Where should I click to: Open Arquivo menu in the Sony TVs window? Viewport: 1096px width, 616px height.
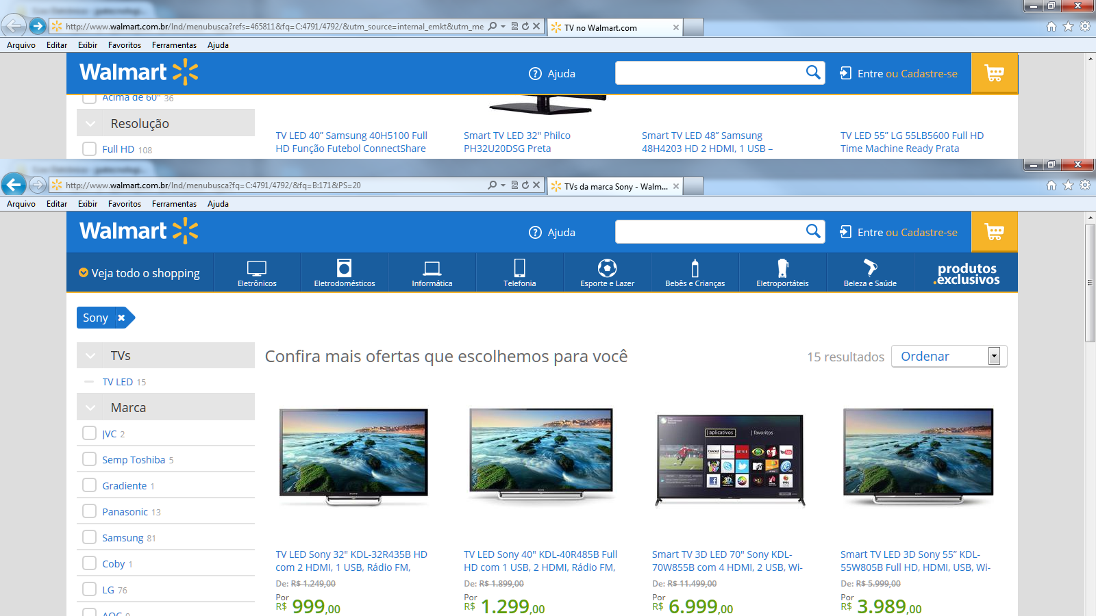click(21, 204)
